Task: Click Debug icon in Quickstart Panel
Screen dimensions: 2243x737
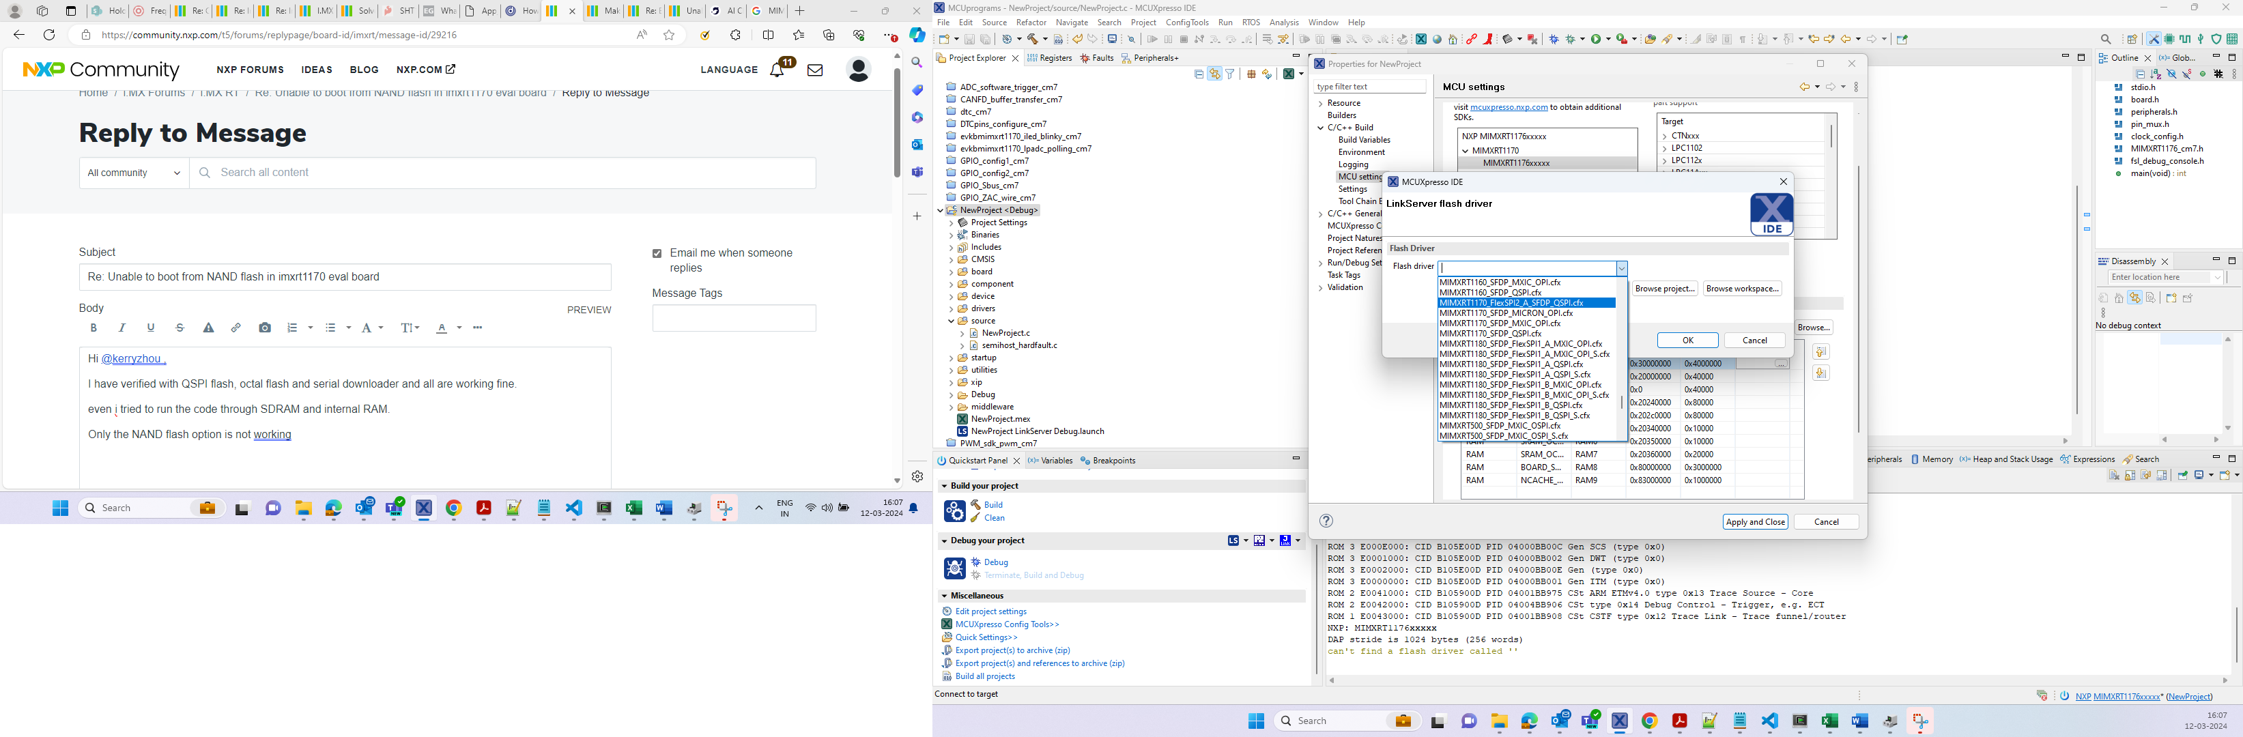Action: (x=954, y=568)
